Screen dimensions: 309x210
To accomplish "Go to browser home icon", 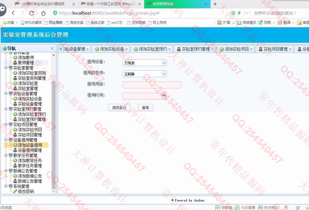I will (x=43, y=13).
